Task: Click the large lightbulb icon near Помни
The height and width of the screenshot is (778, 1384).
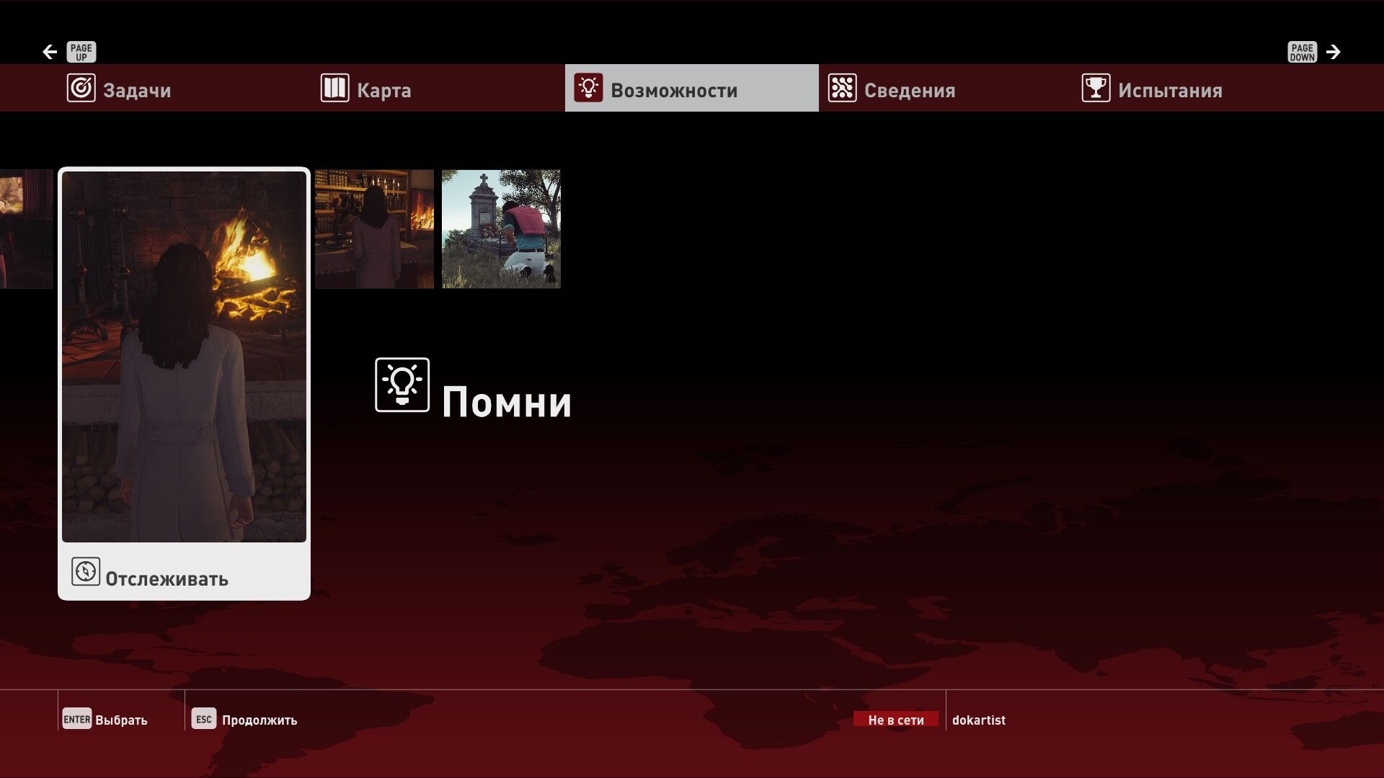Action: [x=402, y=385]
